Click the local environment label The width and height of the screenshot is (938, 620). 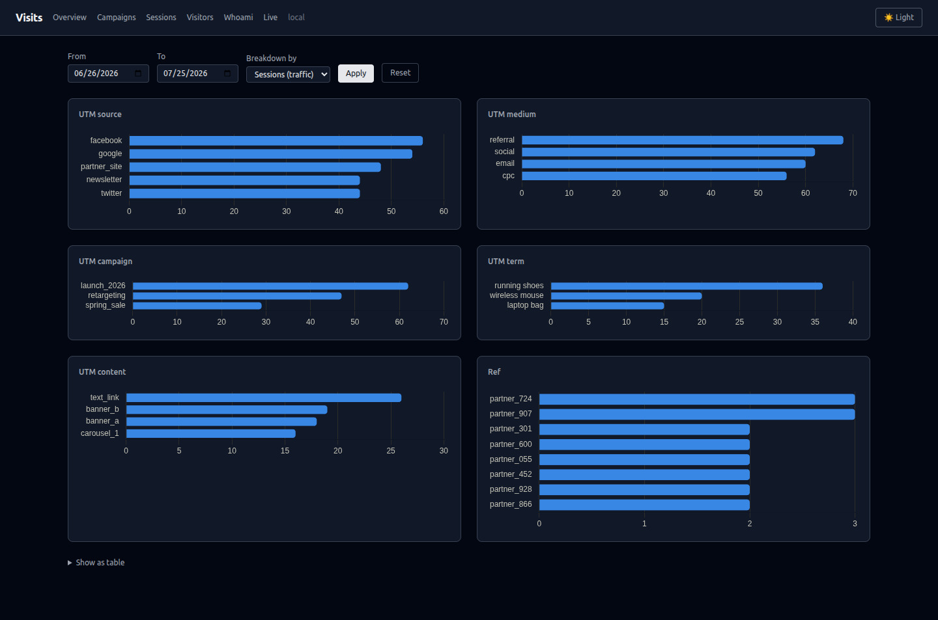(x=296, y=18)
